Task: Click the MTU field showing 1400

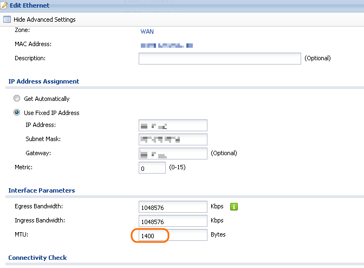Action: (x=173, y=235)
